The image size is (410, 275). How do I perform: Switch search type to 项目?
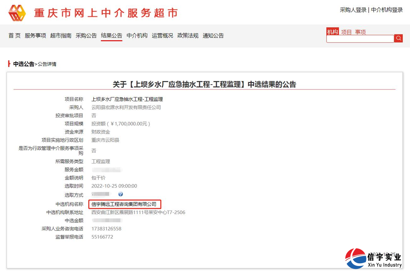click(347, 31)
